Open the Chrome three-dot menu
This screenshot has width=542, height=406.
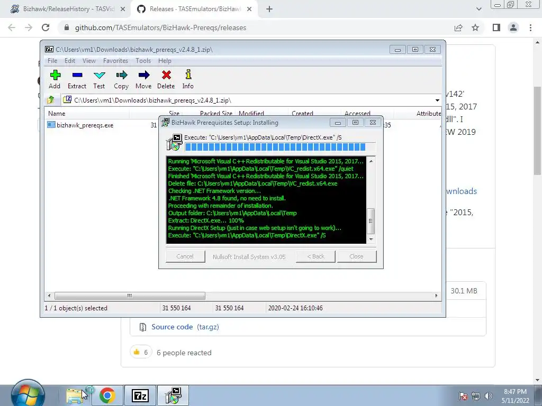click(x=530, y=27)
